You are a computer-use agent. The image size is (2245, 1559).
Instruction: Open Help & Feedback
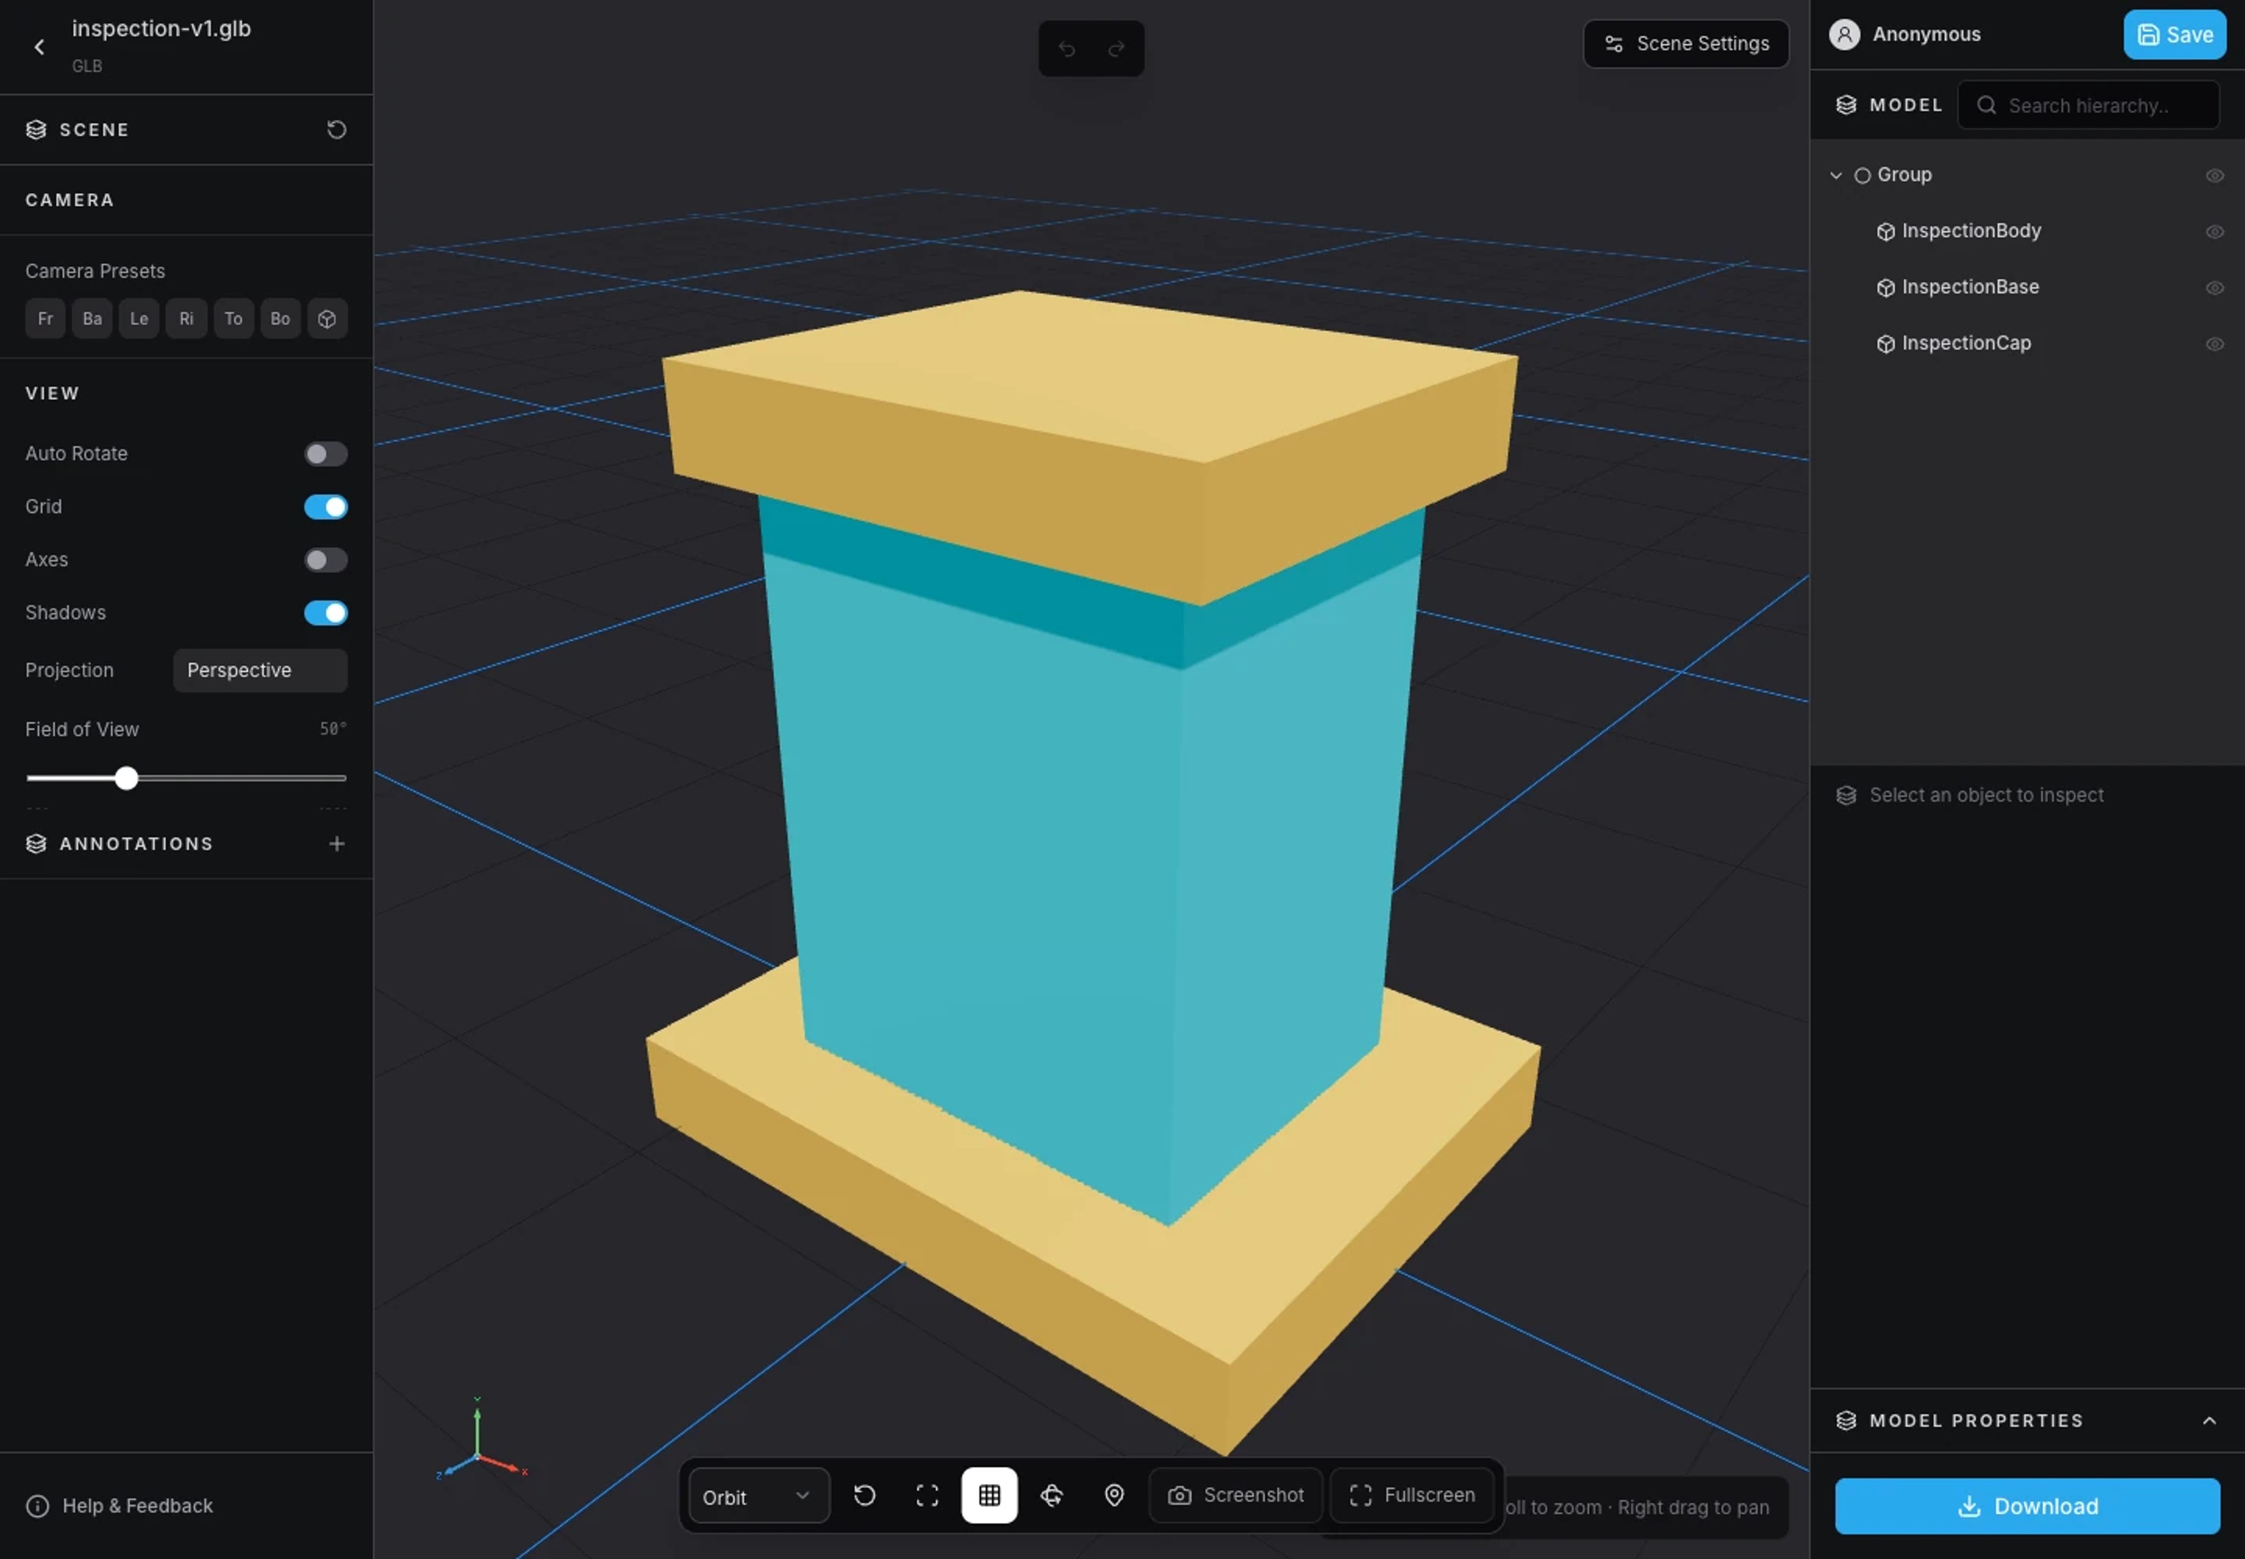(119, 1506)
